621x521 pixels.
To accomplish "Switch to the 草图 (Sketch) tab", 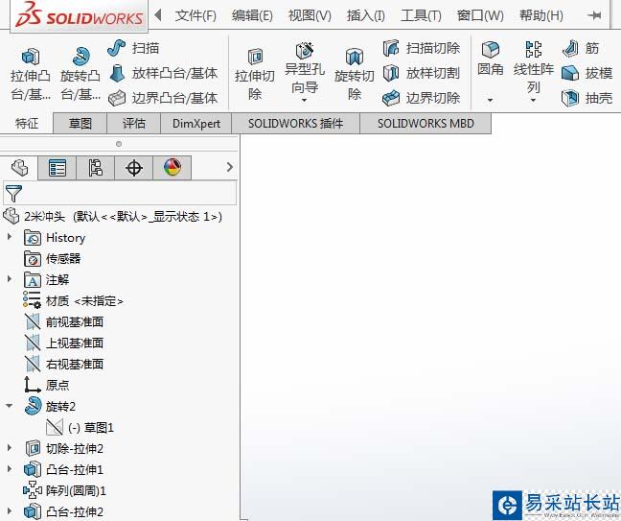I will pyautogui.click(x=80, y=124).
